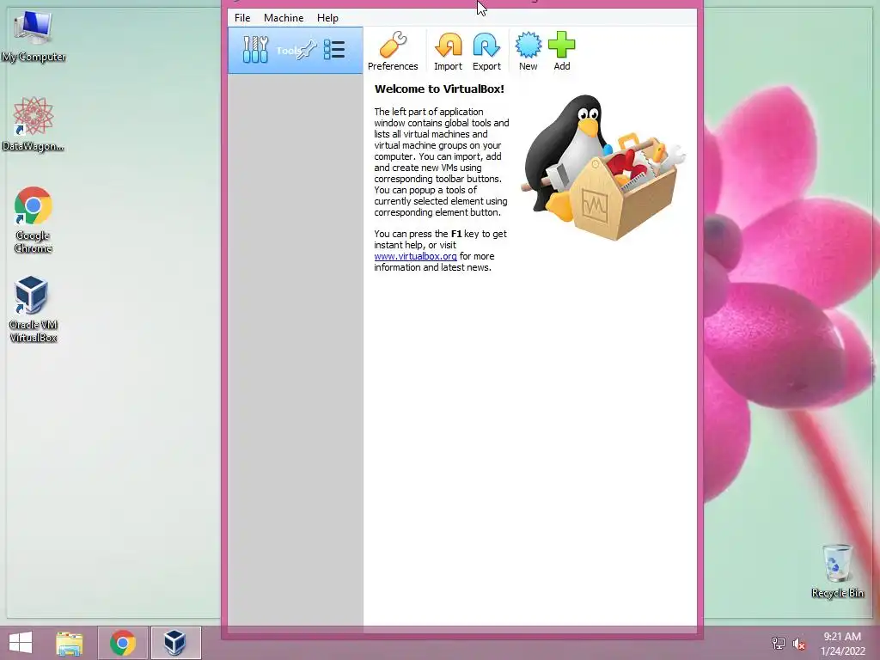Open the Preferences wrench tool

[x=392, y=52]
